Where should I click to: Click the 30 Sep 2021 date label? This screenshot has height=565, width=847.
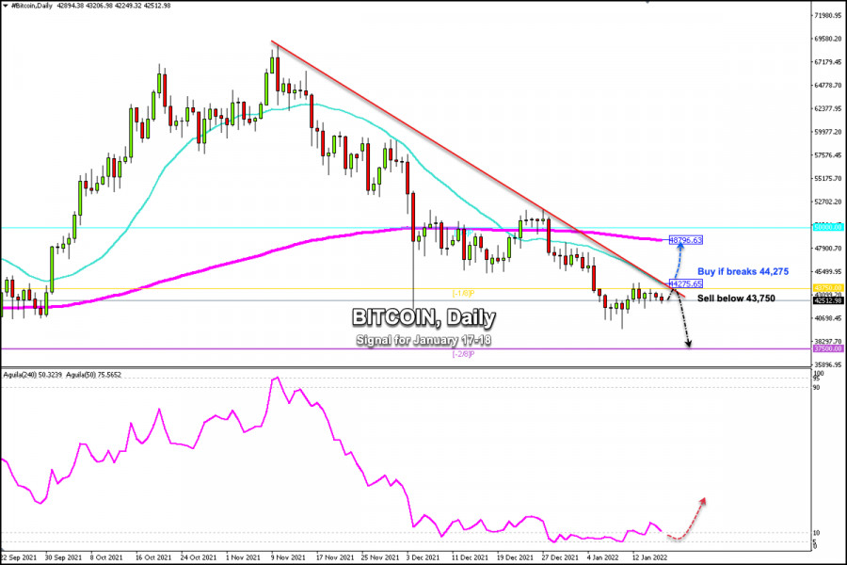click(x=63, y=557)
